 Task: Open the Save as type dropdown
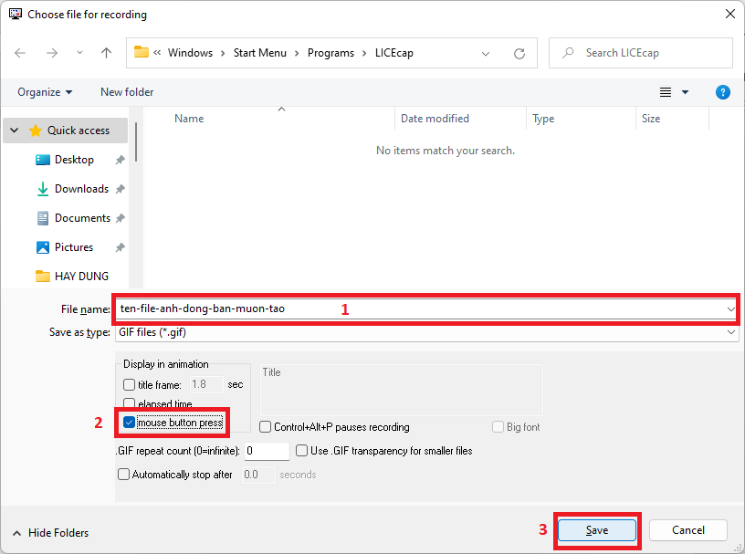point(425,333)
